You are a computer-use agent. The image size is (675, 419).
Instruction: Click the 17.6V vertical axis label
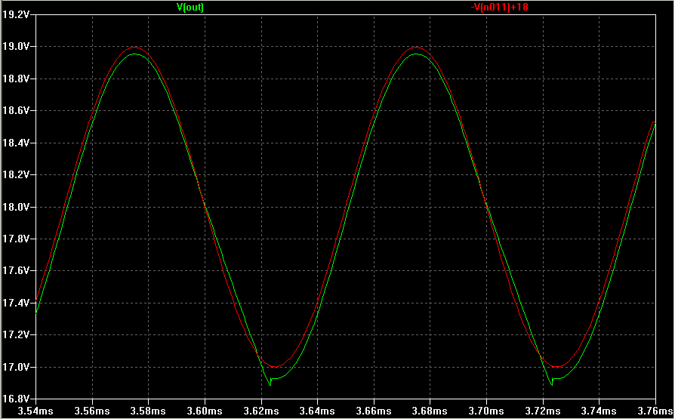[16, 271]
